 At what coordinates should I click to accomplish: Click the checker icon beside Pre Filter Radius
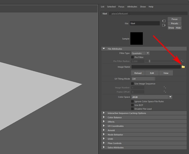click(x=182, y=61)
